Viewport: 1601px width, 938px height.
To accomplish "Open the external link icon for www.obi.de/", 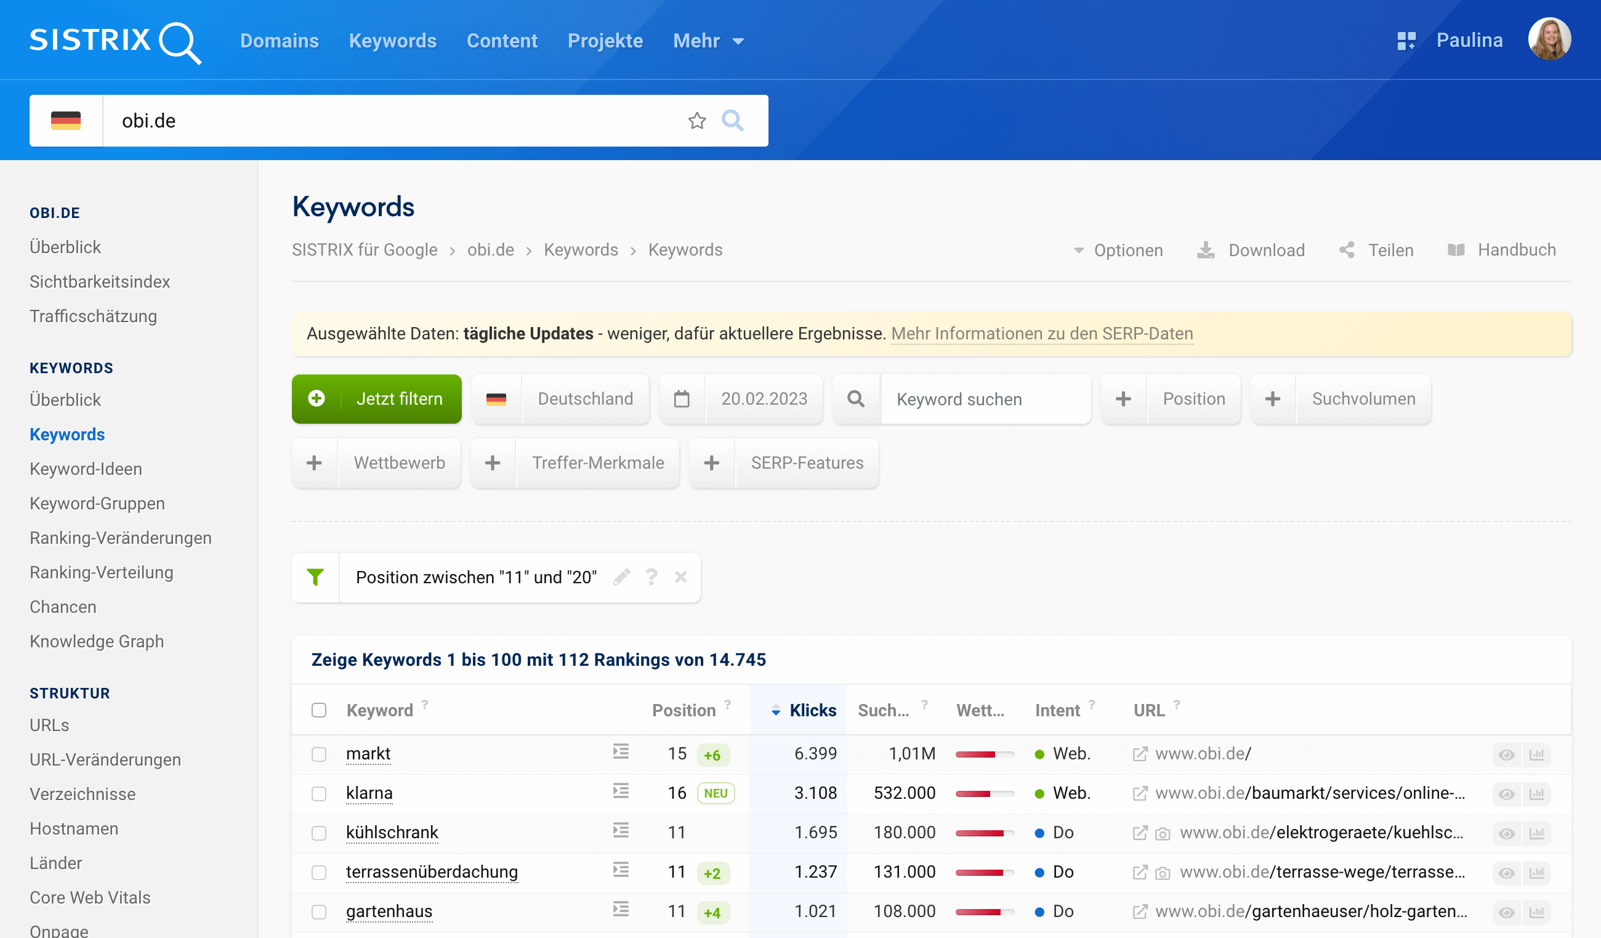I will pyautogui.click(x=1140, y=754).
